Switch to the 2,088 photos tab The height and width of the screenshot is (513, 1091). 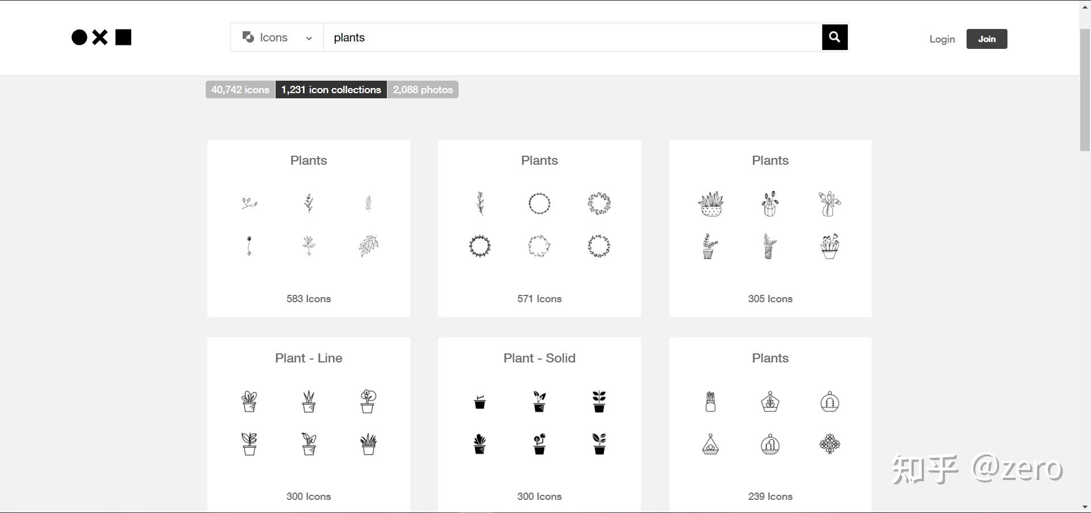point(423,90)
